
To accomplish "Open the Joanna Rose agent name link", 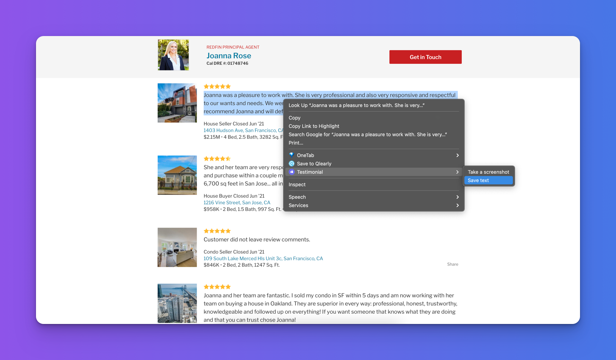I will click(x=228, y=56).
